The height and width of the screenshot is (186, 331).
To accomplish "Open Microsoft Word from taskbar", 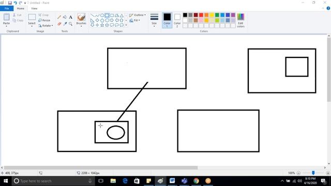I will [172, 181].
